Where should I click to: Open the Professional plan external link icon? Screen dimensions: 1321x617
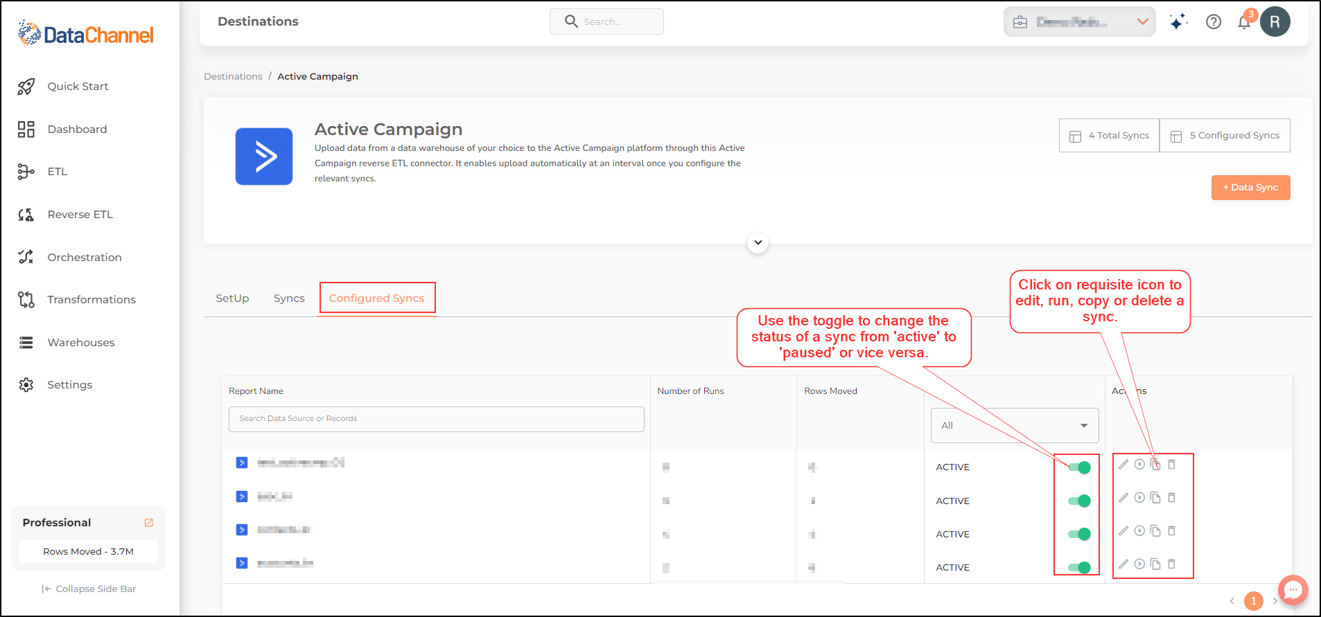pyautogui.click(x=148, y=523)
